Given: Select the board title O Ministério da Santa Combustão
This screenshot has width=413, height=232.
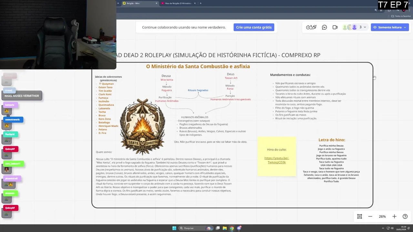Looking at the screenshot, I should click(198, 66).
